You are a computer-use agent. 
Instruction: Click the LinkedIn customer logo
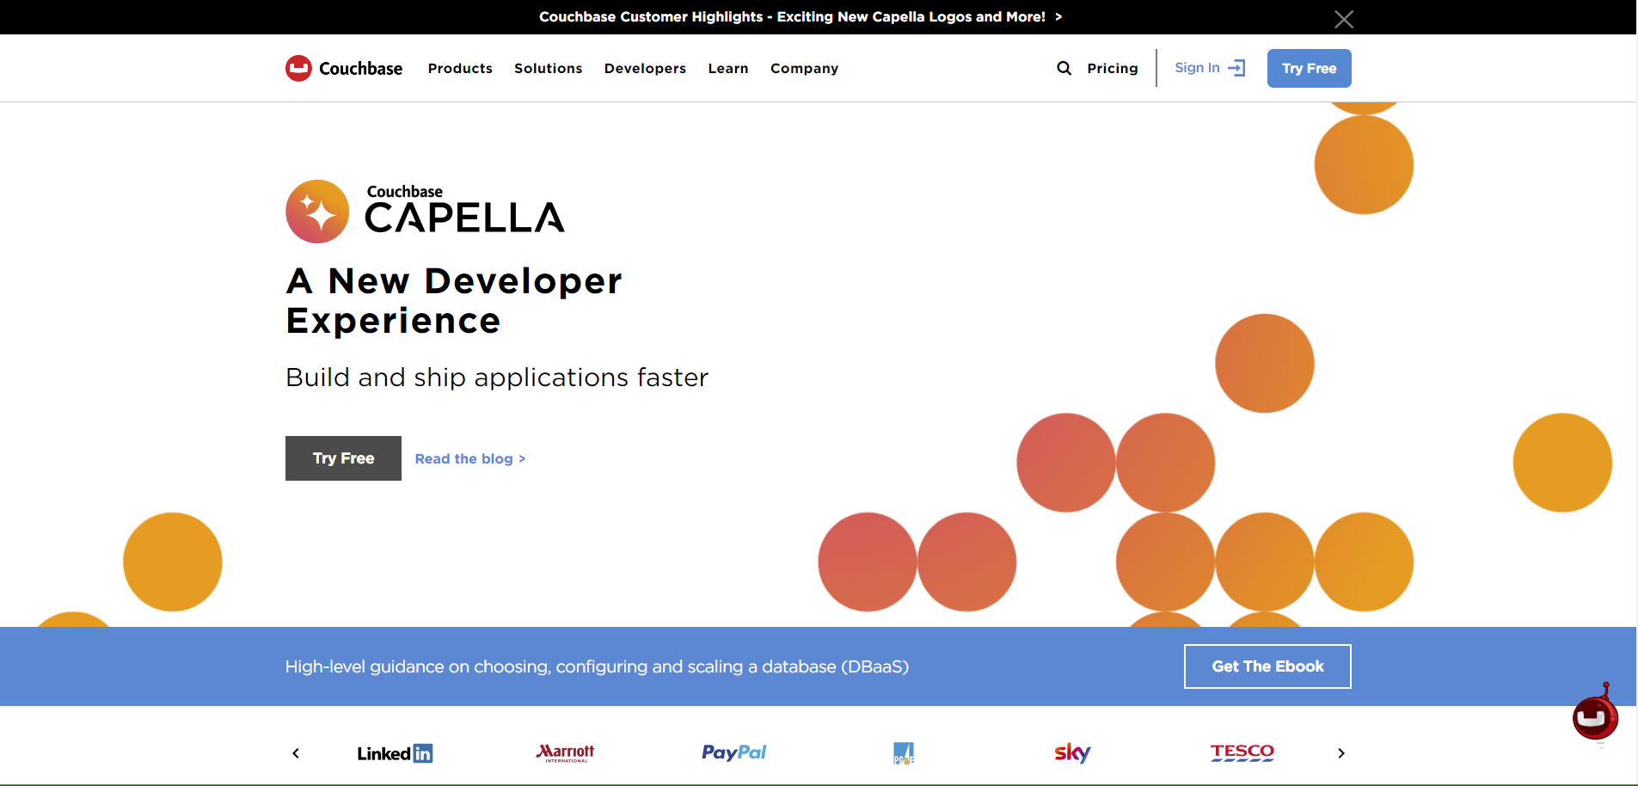click(395, 753)
